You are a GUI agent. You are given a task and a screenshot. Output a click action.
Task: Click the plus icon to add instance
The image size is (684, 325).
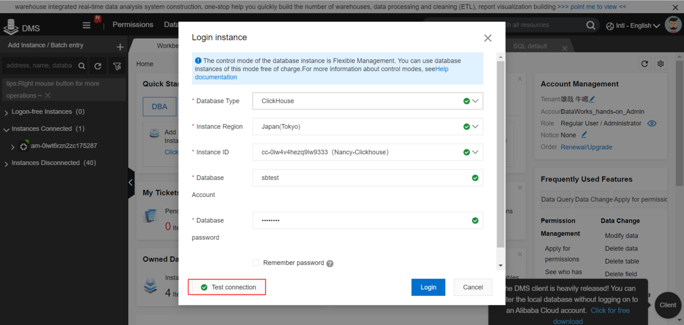click(120, 47)
